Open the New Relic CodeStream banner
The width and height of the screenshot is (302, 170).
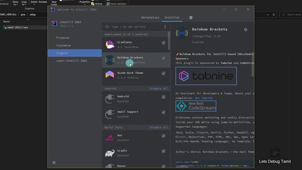point(196,106)
